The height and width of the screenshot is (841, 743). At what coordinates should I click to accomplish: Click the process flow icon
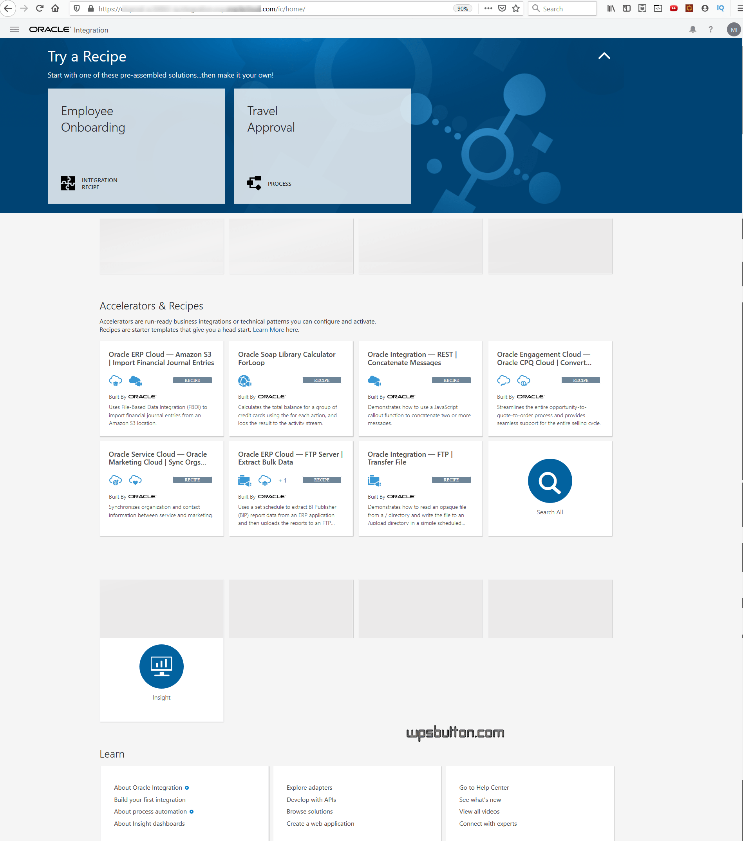(x=254, y=183)
